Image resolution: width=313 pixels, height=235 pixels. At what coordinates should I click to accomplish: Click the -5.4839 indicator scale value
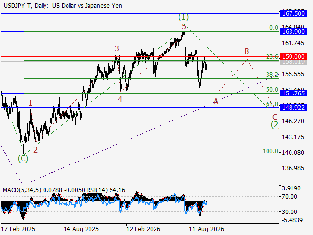click(x=292, y=220)
